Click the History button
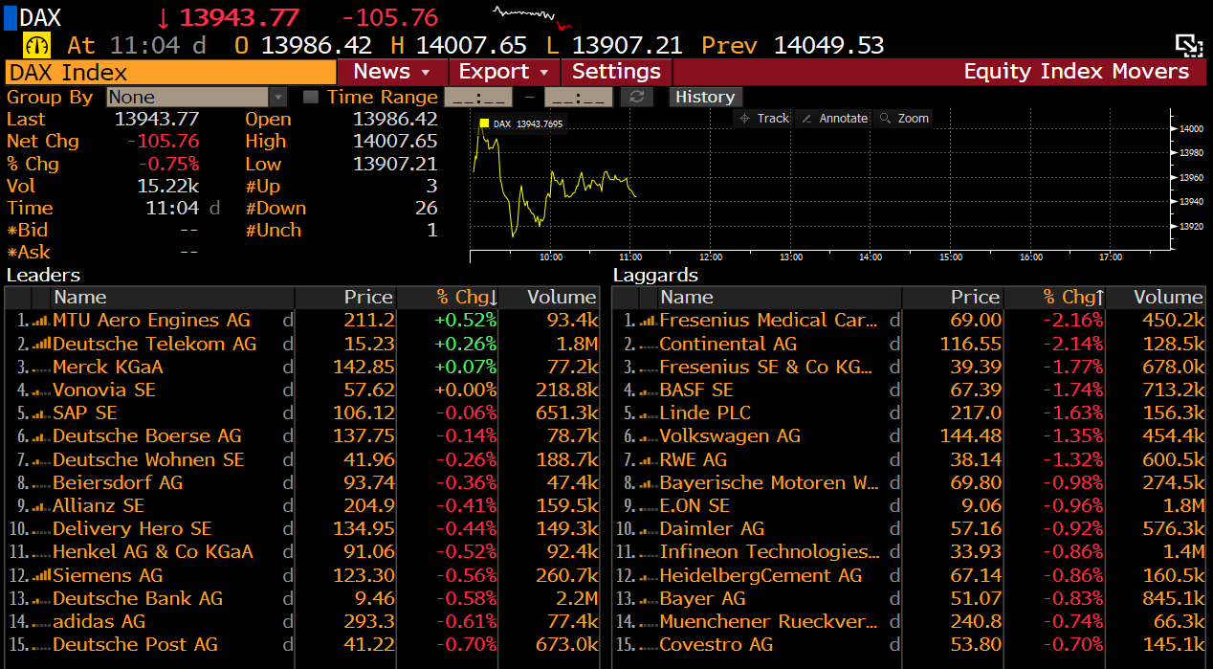The image size is (1213, 669). click(704, 97)
